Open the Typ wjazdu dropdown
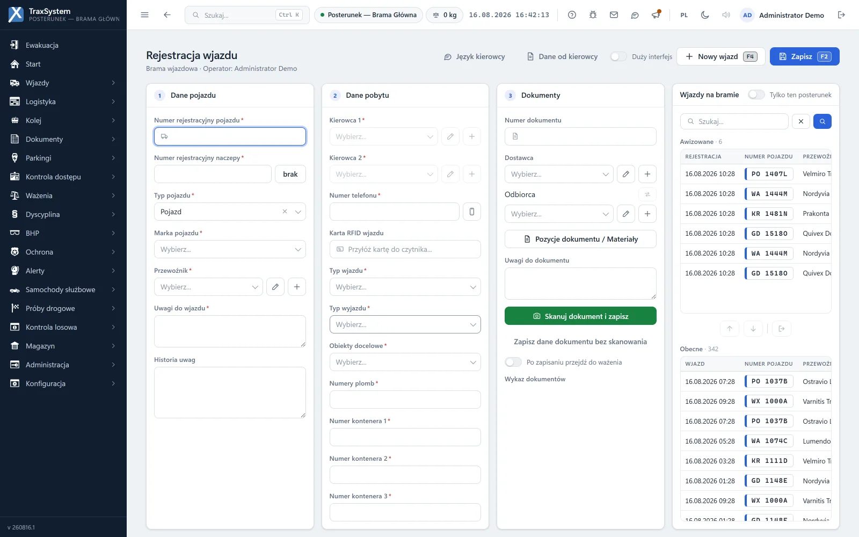This screenshot has height=537, width=859. (405, 287)
